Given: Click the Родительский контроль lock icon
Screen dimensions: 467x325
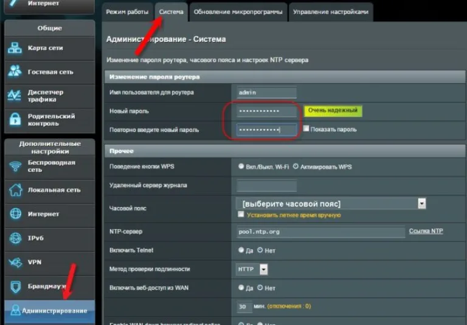Looking at the screenshot, I should point(15,120).
